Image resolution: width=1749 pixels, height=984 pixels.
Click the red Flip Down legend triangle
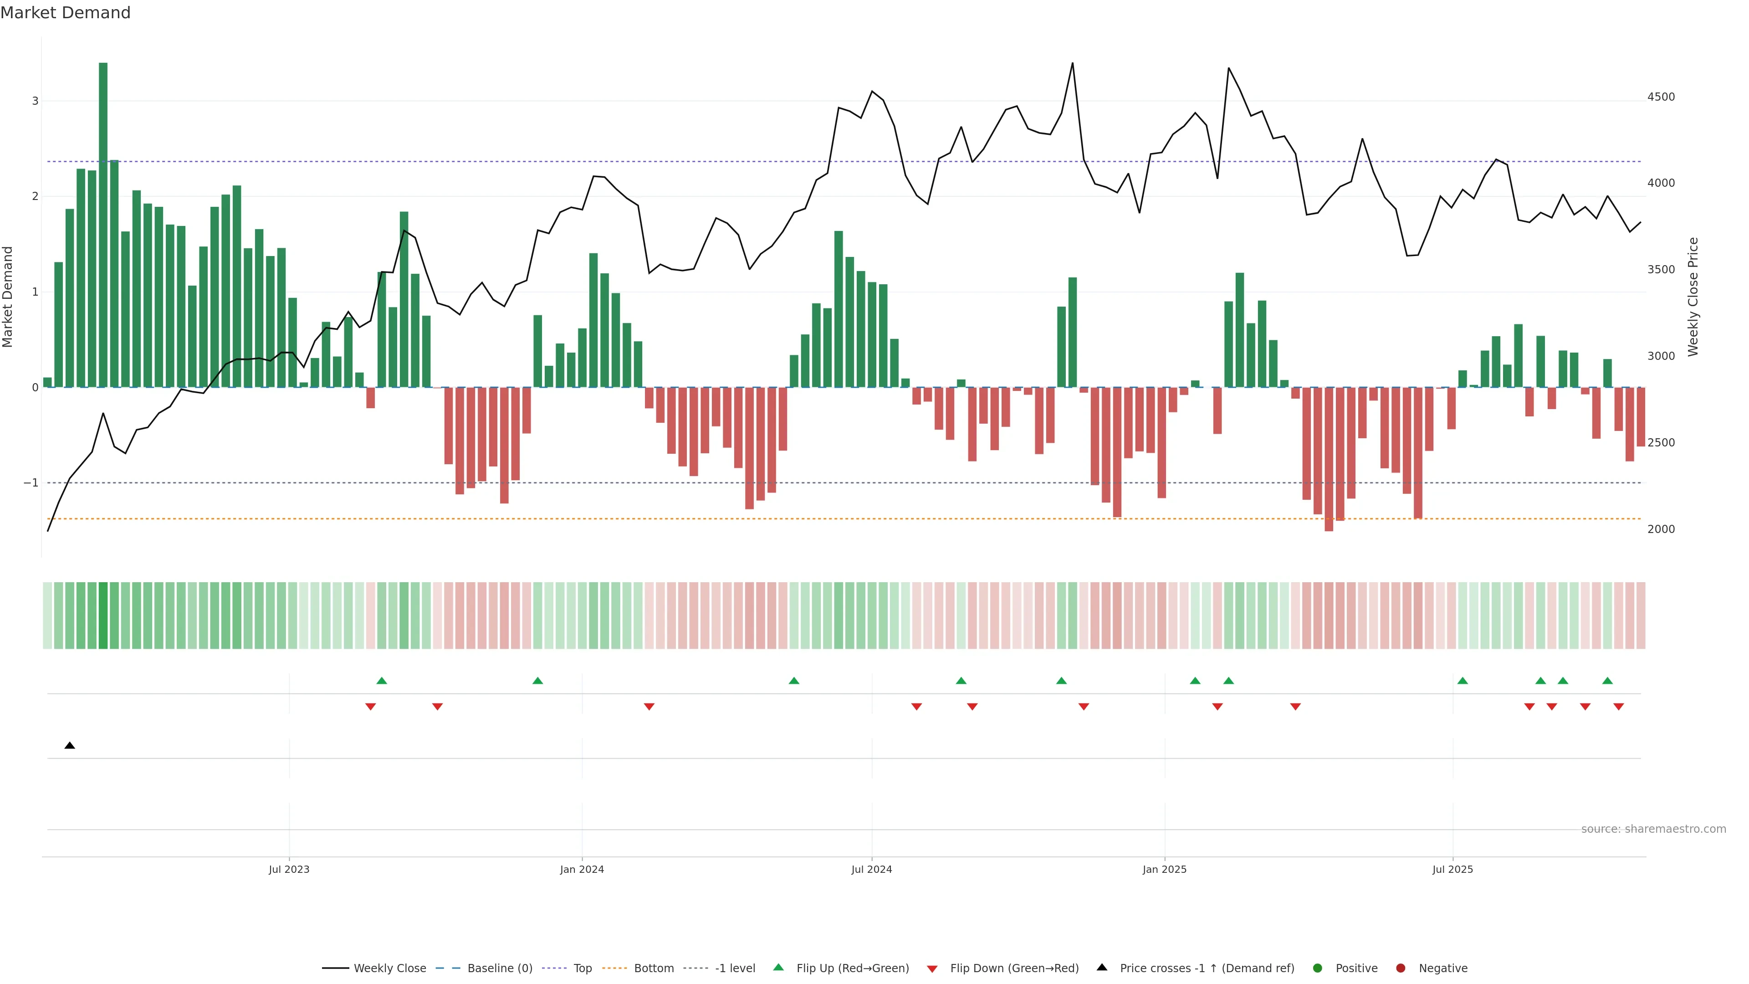click(x=931, y=969)
